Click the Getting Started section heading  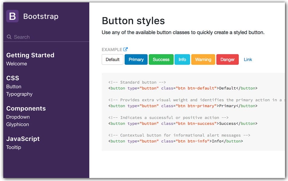pyautogui.click(x=30, y=55)
